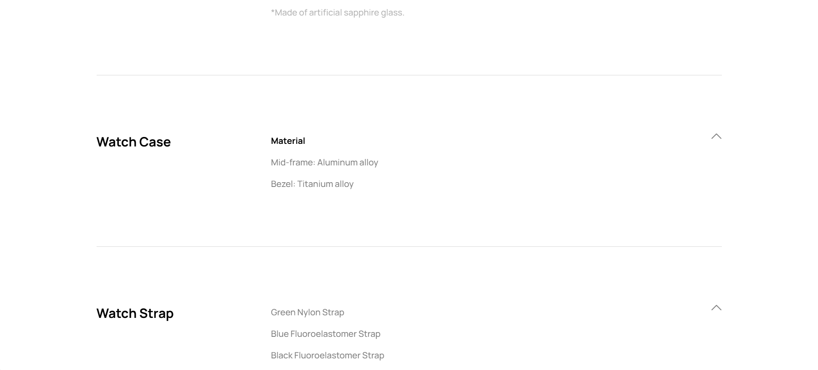Click the artificial sapphire glass footnote
The image size is (818, 370).
[x=338, y=12]
